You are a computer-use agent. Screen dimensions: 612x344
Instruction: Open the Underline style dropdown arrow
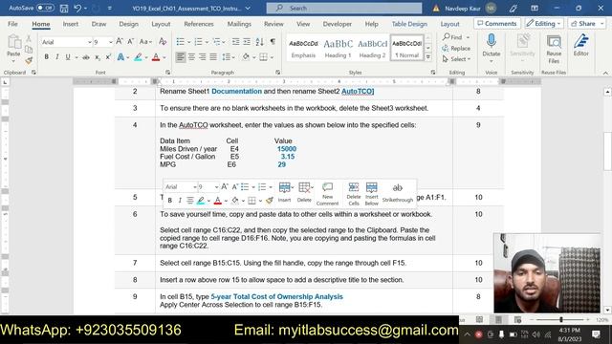(76, 57)
